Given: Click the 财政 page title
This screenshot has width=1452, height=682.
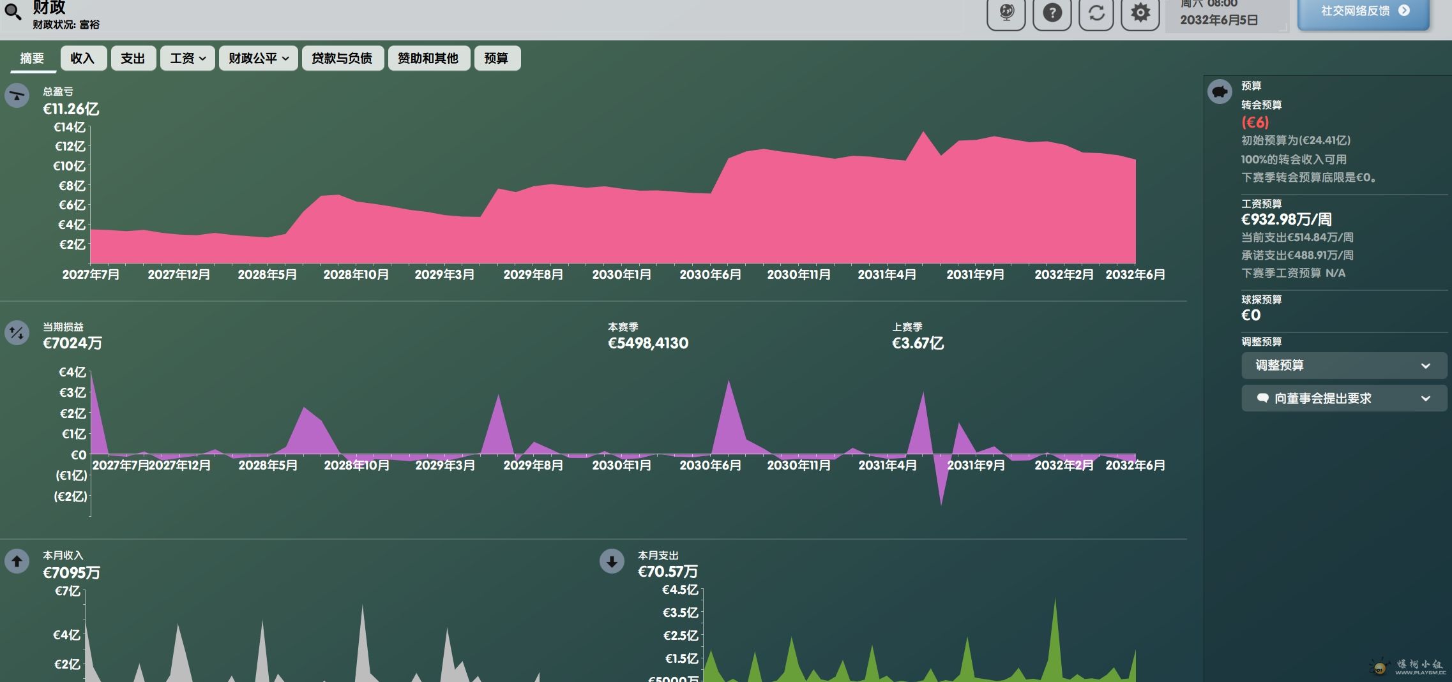Looking at the screenshot, I should point(49,7).
